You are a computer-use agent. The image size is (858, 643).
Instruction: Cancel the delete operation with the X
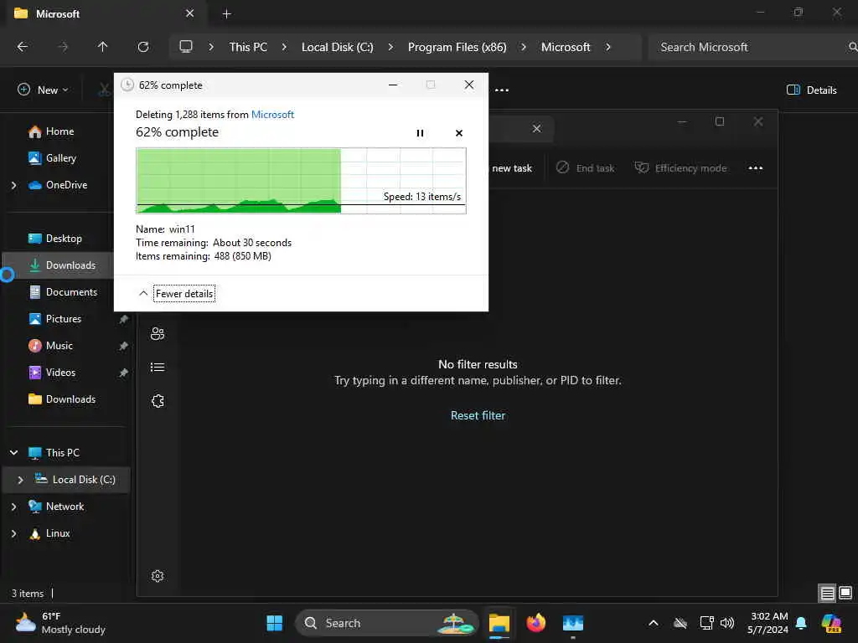[459, 133]
